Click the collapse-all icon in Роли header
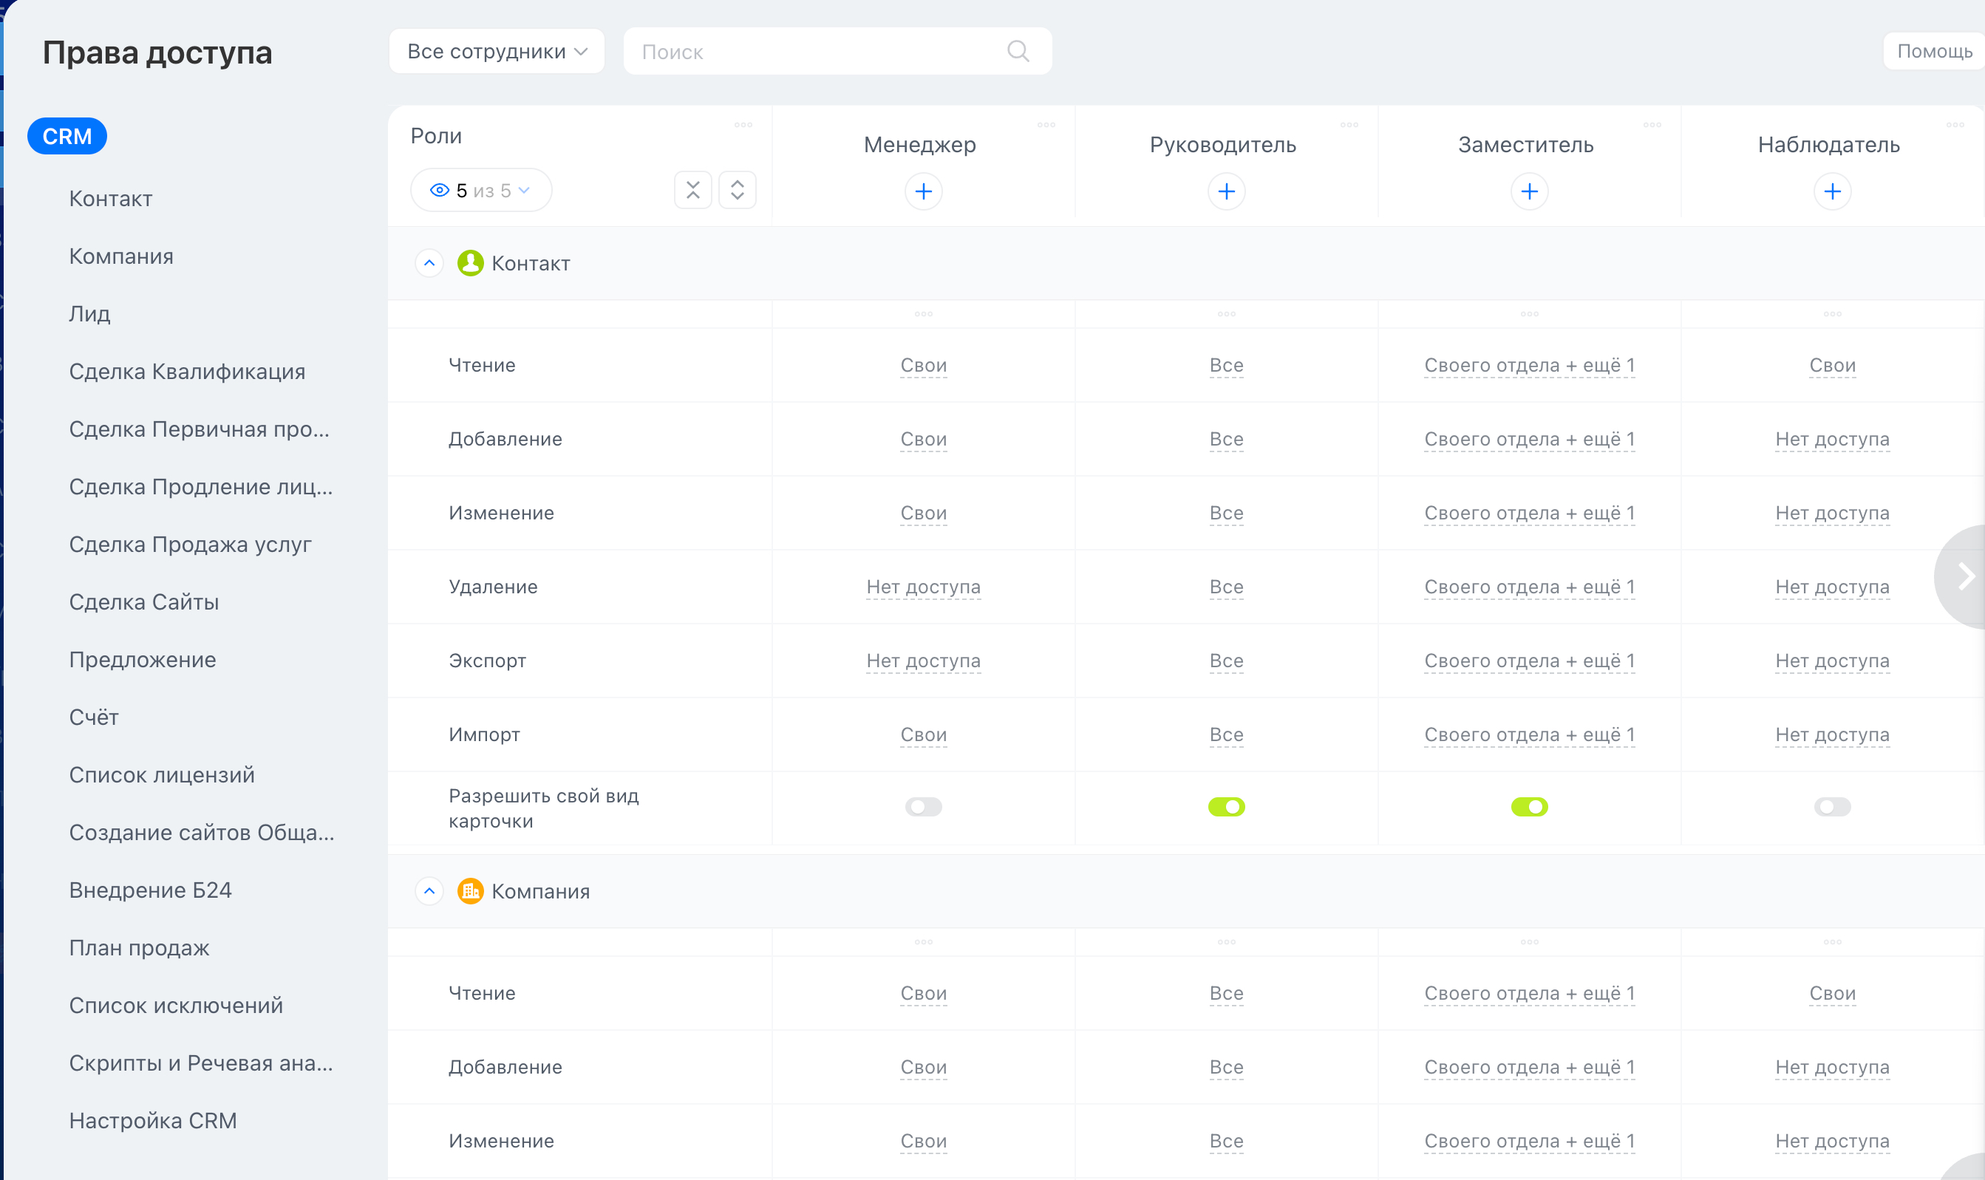Screen dimensions: 1985x1180 tap(692, 190)
